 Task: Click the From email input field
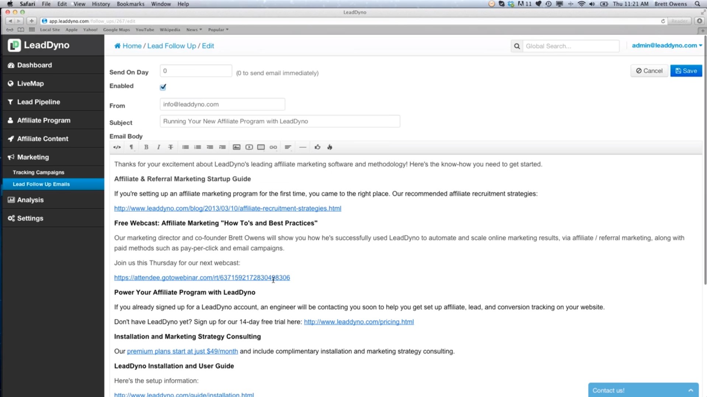[222, 104]
